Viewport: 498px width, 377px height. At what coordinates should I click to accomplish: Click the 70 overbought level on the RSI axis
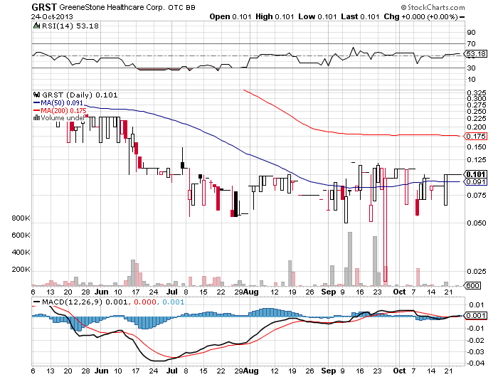pyautogui.click(x=471, y=44)
